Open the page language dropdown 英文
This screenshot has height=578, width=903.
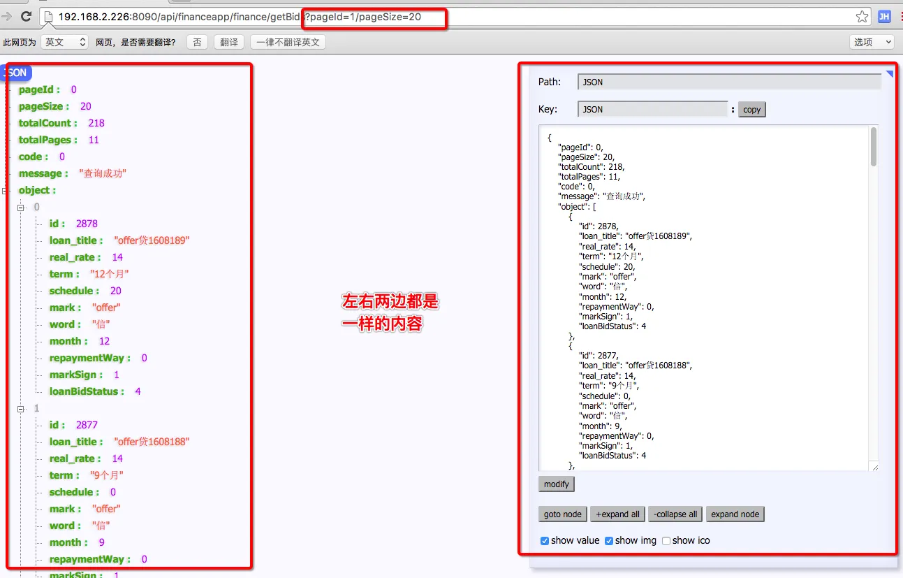pos(64,42)
